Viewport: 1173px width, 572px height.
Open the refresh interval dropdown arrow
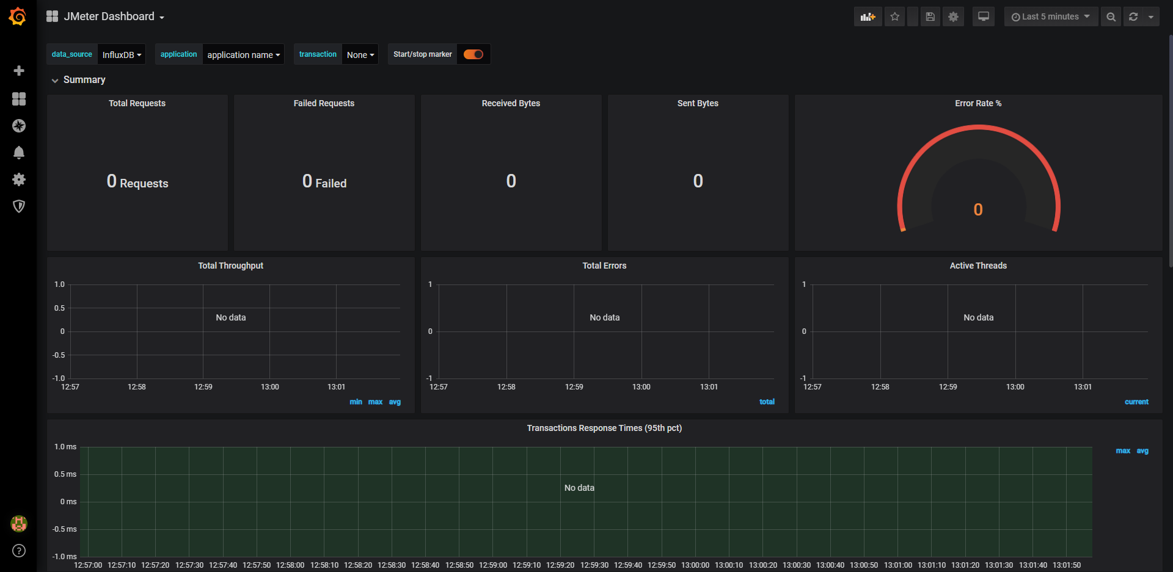[x=1151, y=16]
